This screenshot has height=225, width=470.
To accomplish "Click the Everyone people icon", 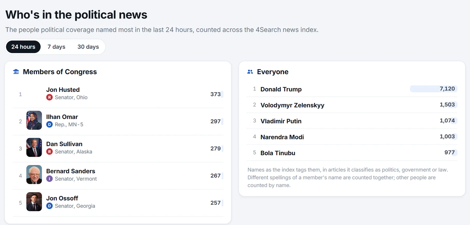I will [x=250, y=72].
